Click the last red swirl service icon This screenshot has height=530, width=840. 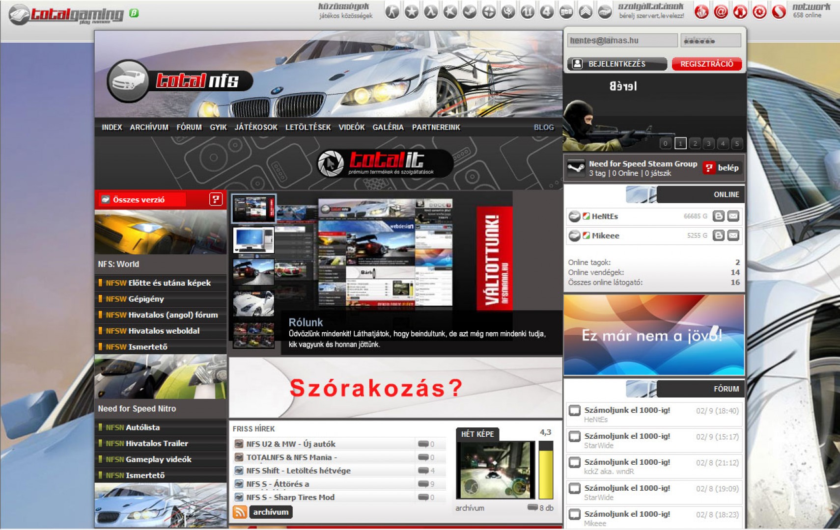(779, 11)
